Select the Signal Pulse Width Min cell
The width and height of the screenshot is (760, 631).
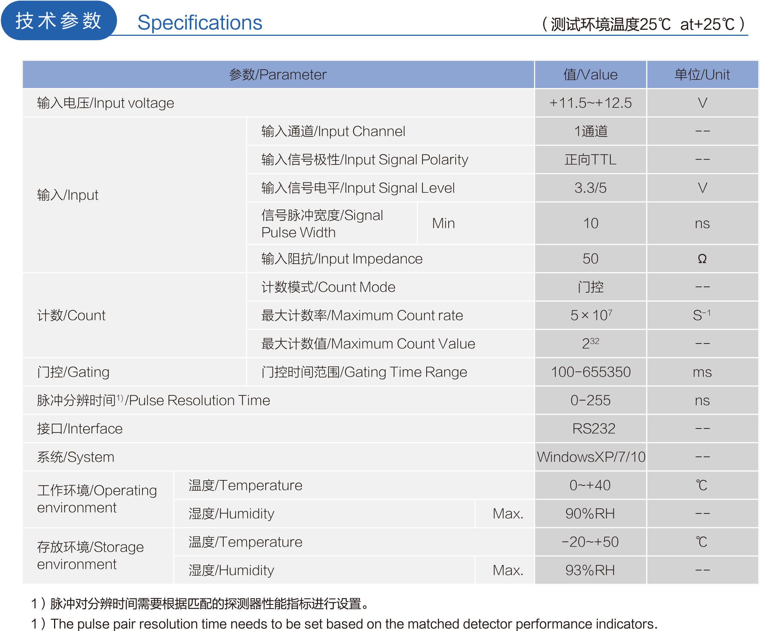click(x=443, y=223)
